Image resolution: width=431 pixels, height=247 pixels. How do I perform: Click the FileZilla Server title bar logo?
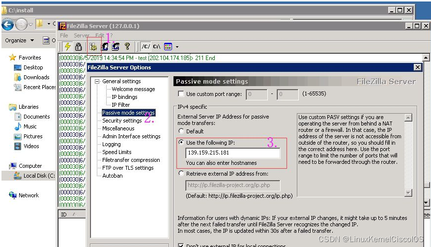click(x=63, y=26)
